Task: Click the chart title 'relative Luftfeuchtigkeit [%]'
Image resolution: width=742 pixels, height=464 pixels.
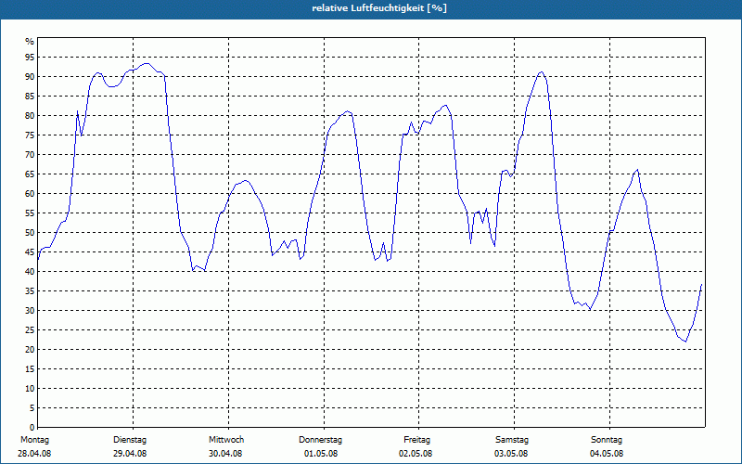Action: 379,8
